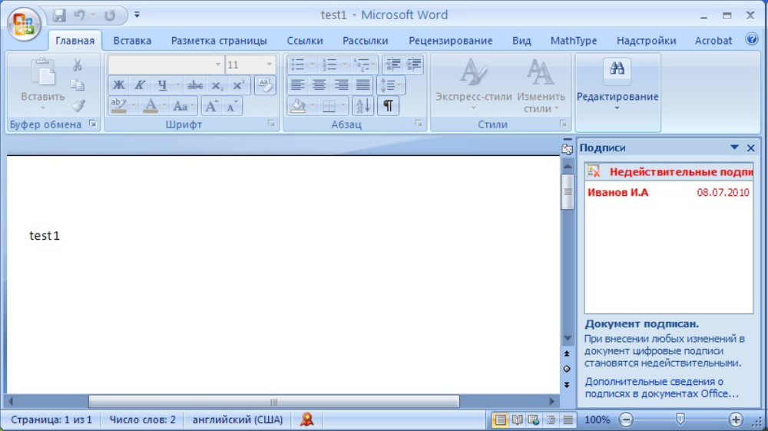This screenshot has width=768, height=431.
Task: Sort text alphabetically
Action: [x=363, y=106]
